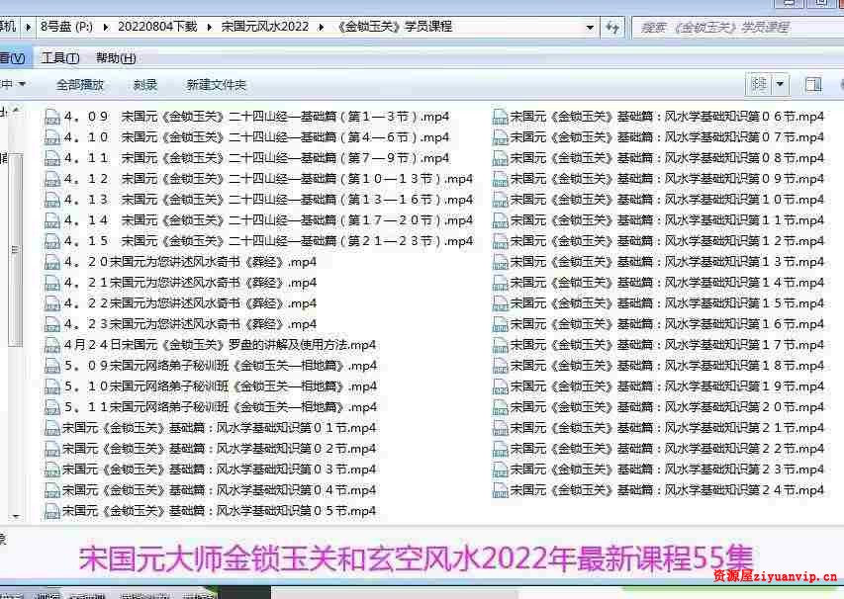Click file icon of 4.12 二十四山经 第10—13节.mp4
Screen dimensions: 844x599
pos(52,179)
